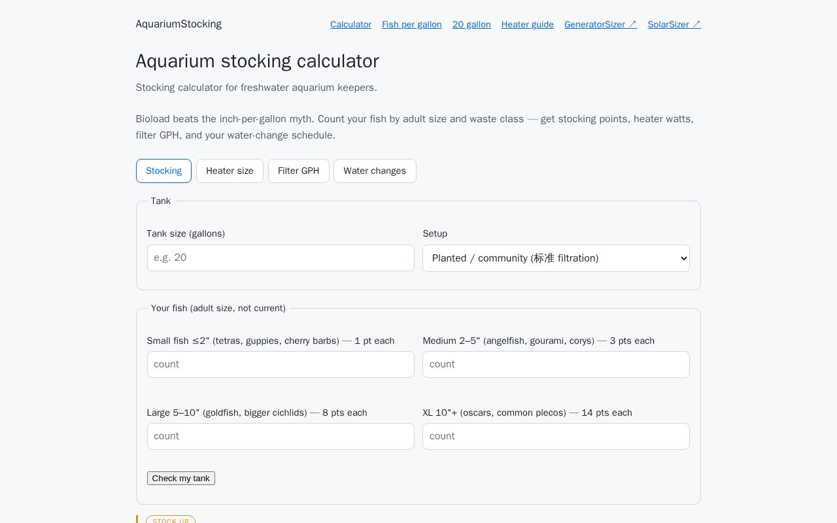Image resolution: width=837 pixels, height=523 pixels.
Task: Click the 'Bioload beats the inch-per-gallon myth' paragraph
Action: [418, 127]
